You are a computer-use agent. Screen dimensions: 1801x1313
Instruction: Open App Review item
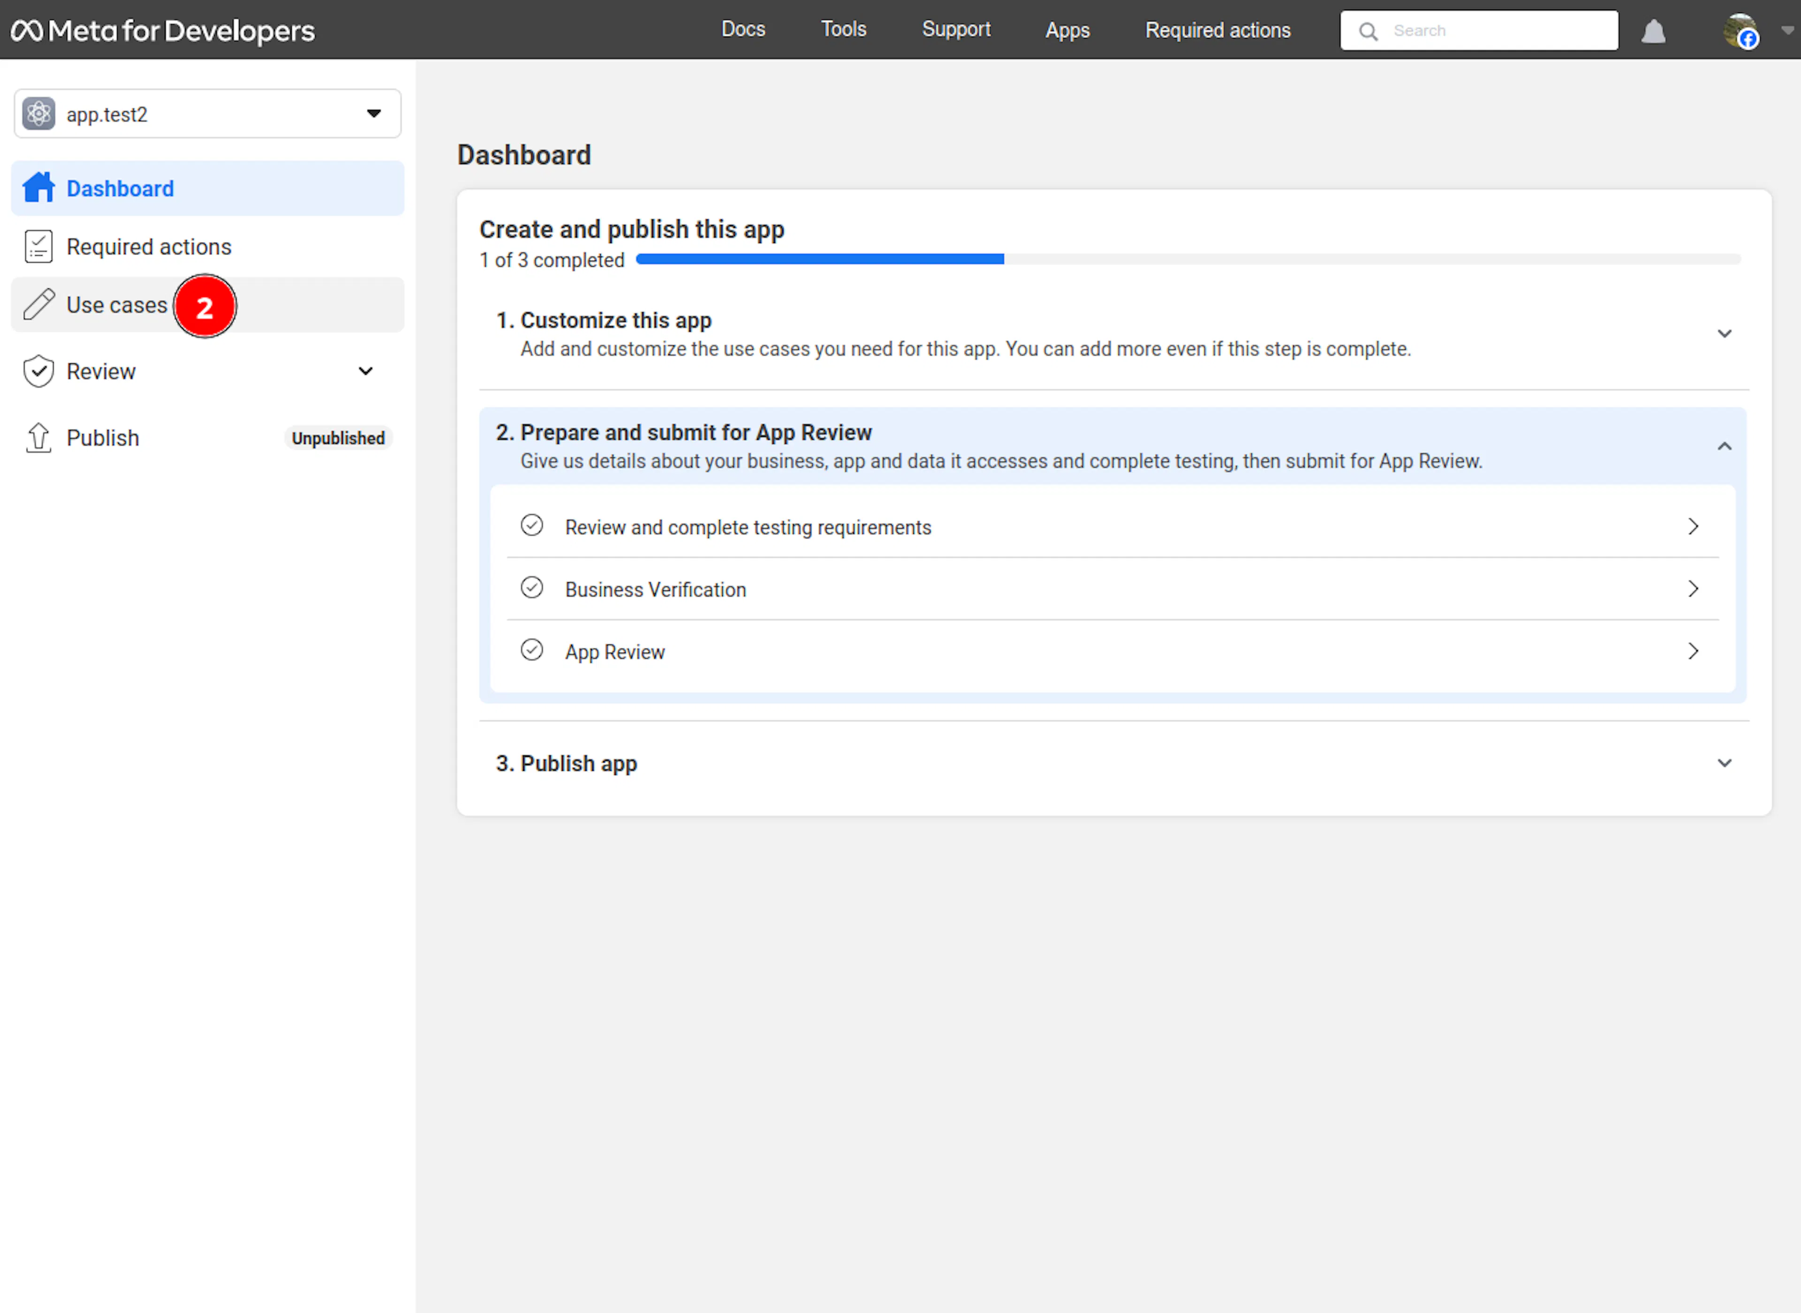(1112, 651)
